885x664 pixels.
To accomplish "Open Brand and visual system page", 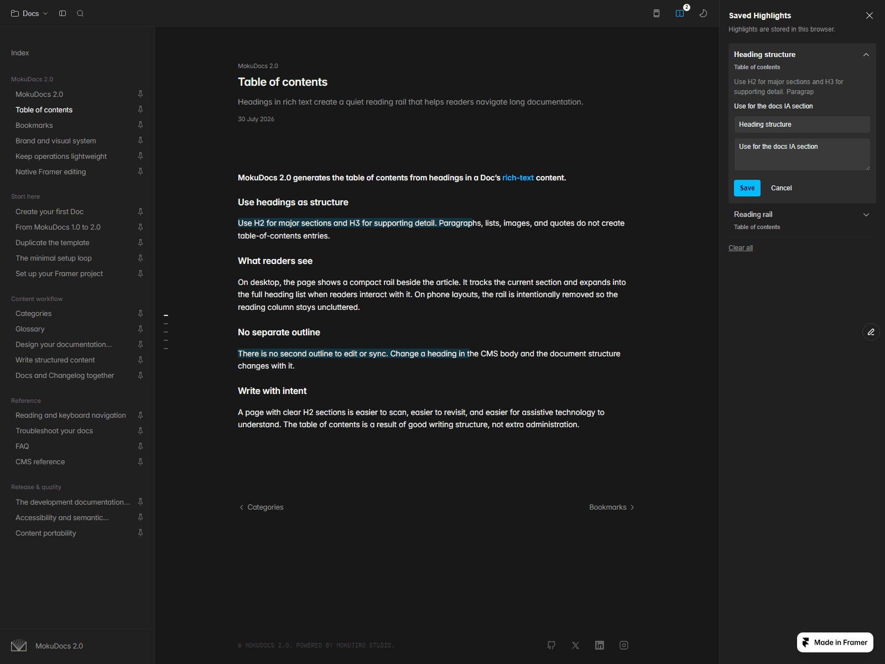I will click(56, 141).
